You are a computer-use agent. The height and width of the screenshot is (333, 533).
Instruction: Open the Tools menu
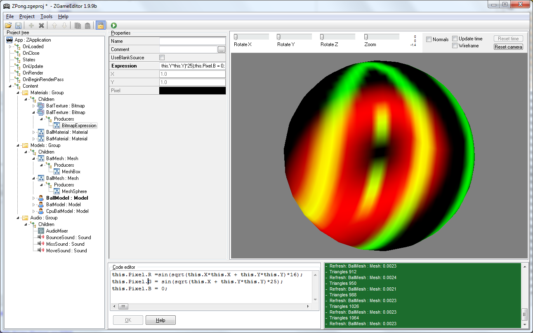coord(46,16)
